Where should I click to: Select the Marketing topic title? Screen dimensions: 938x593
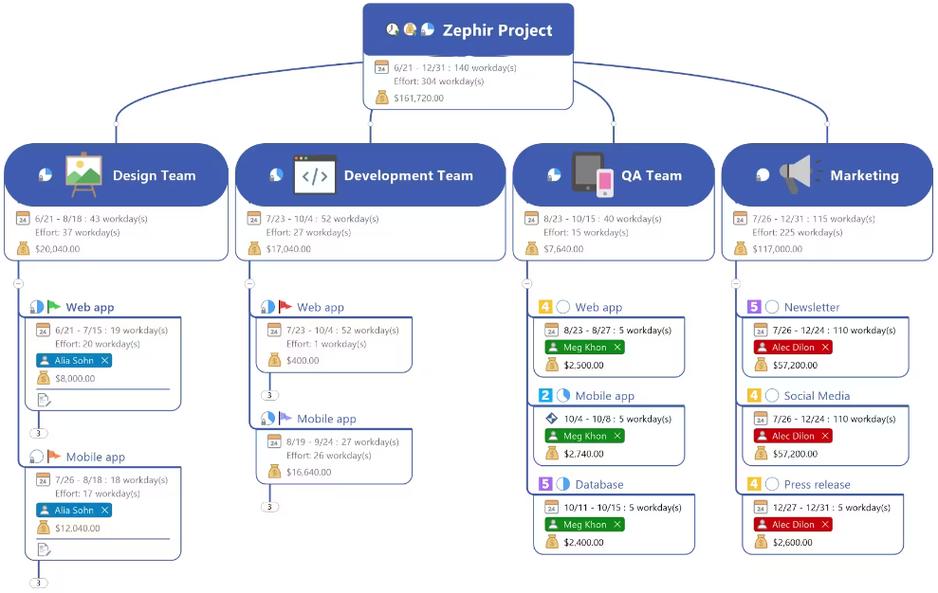point(864,175)
